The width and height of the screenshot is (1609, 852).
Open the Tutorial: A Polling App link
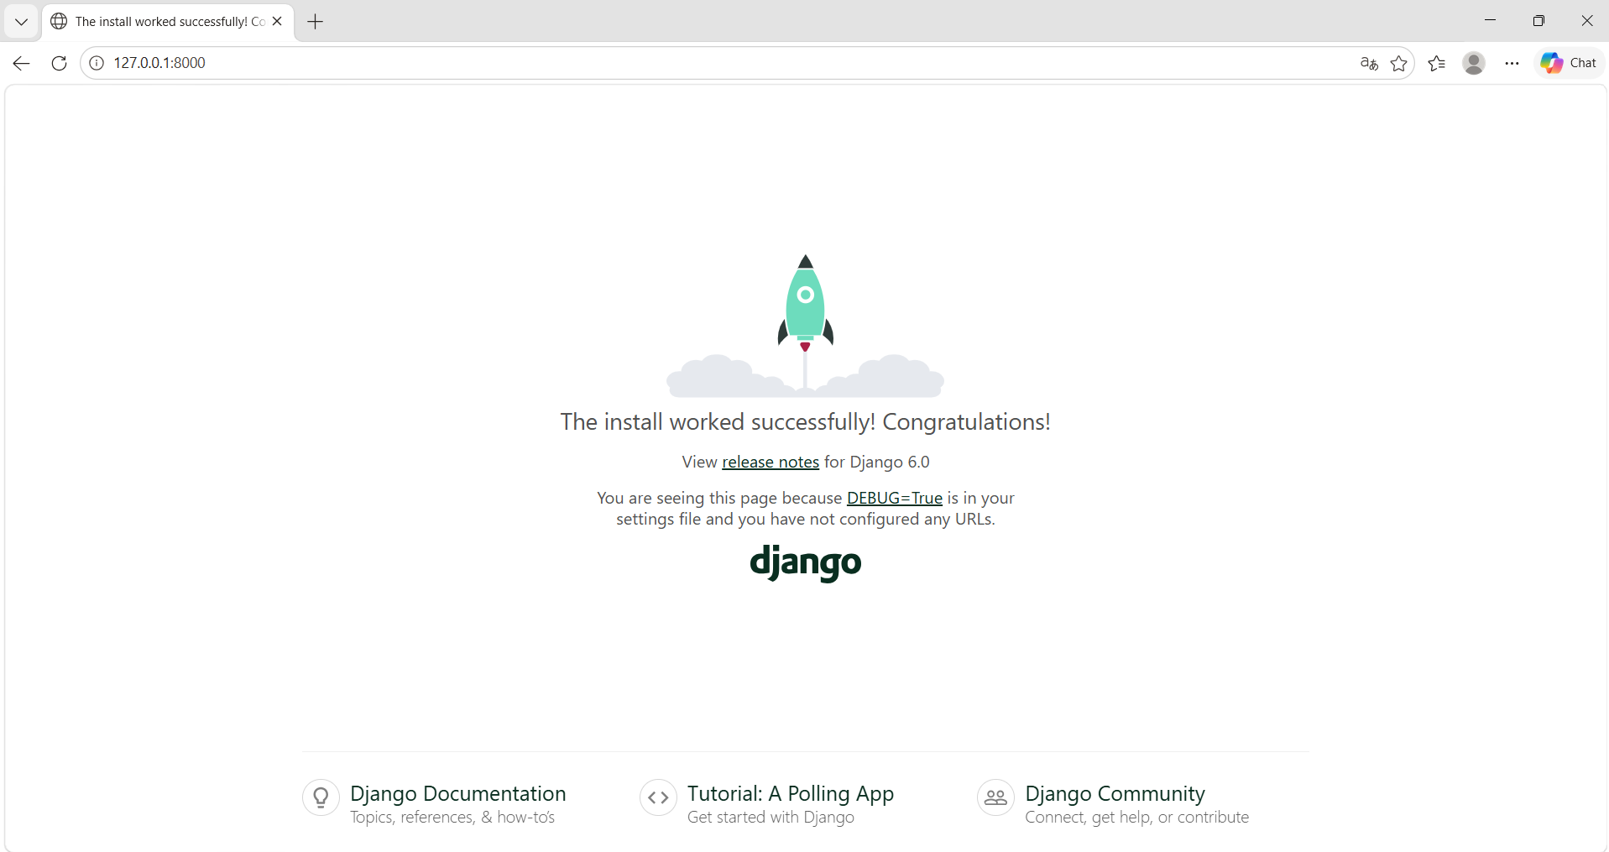click(791, 793)
